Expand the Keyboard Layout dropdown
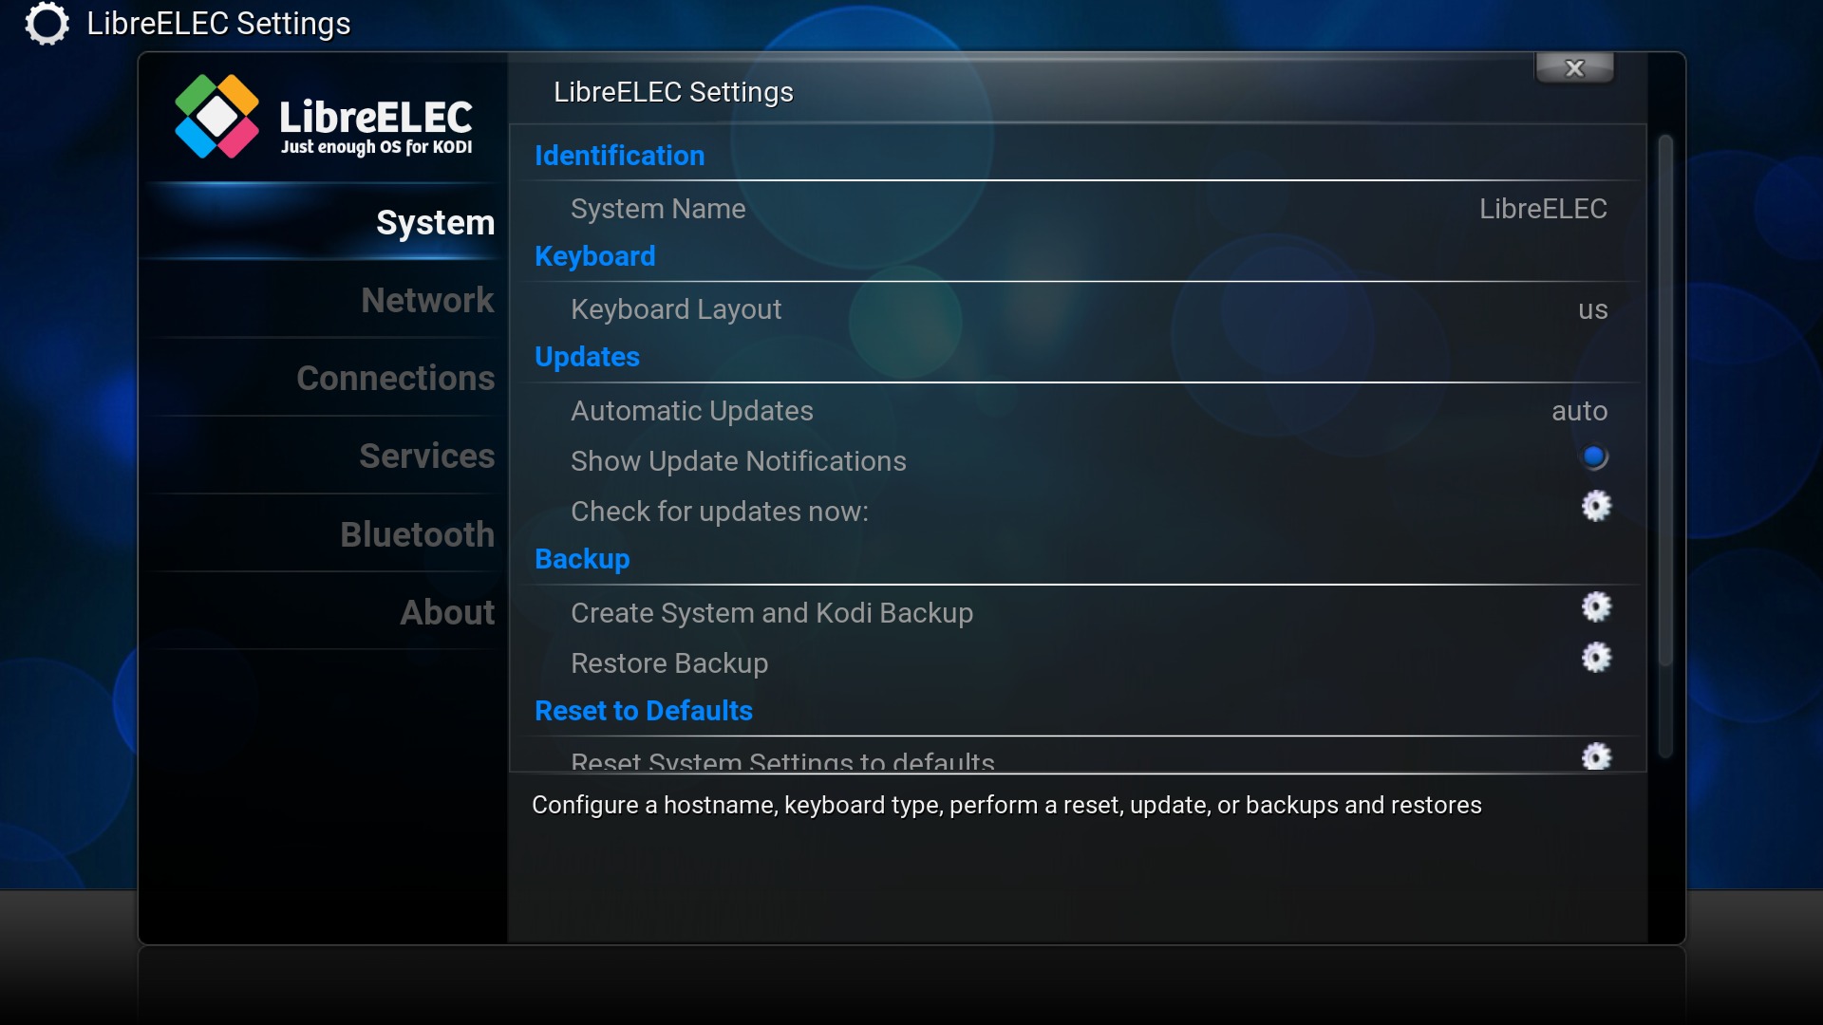The width and height of the screenshot is (1823, 1025). [1088, 309]
